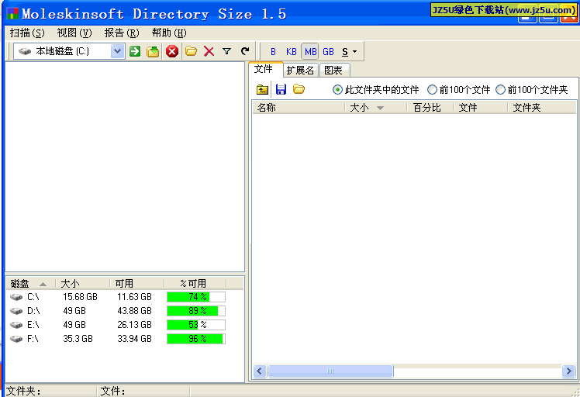Viewport: 580px width, 397px height.
Task: Sort by 名称 column header
Action: 299,108
